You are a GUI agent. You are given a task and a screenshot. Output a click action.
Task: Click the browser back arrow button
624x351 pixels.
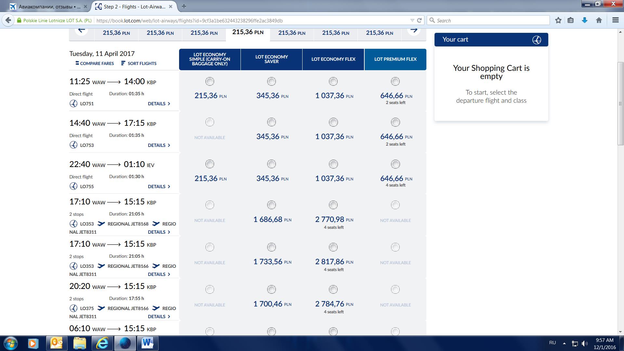[x=8, y=20]
